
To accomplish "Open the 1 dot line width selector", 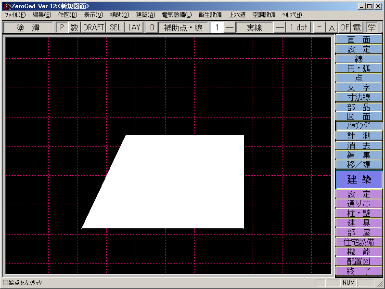I will coord(298,27).
